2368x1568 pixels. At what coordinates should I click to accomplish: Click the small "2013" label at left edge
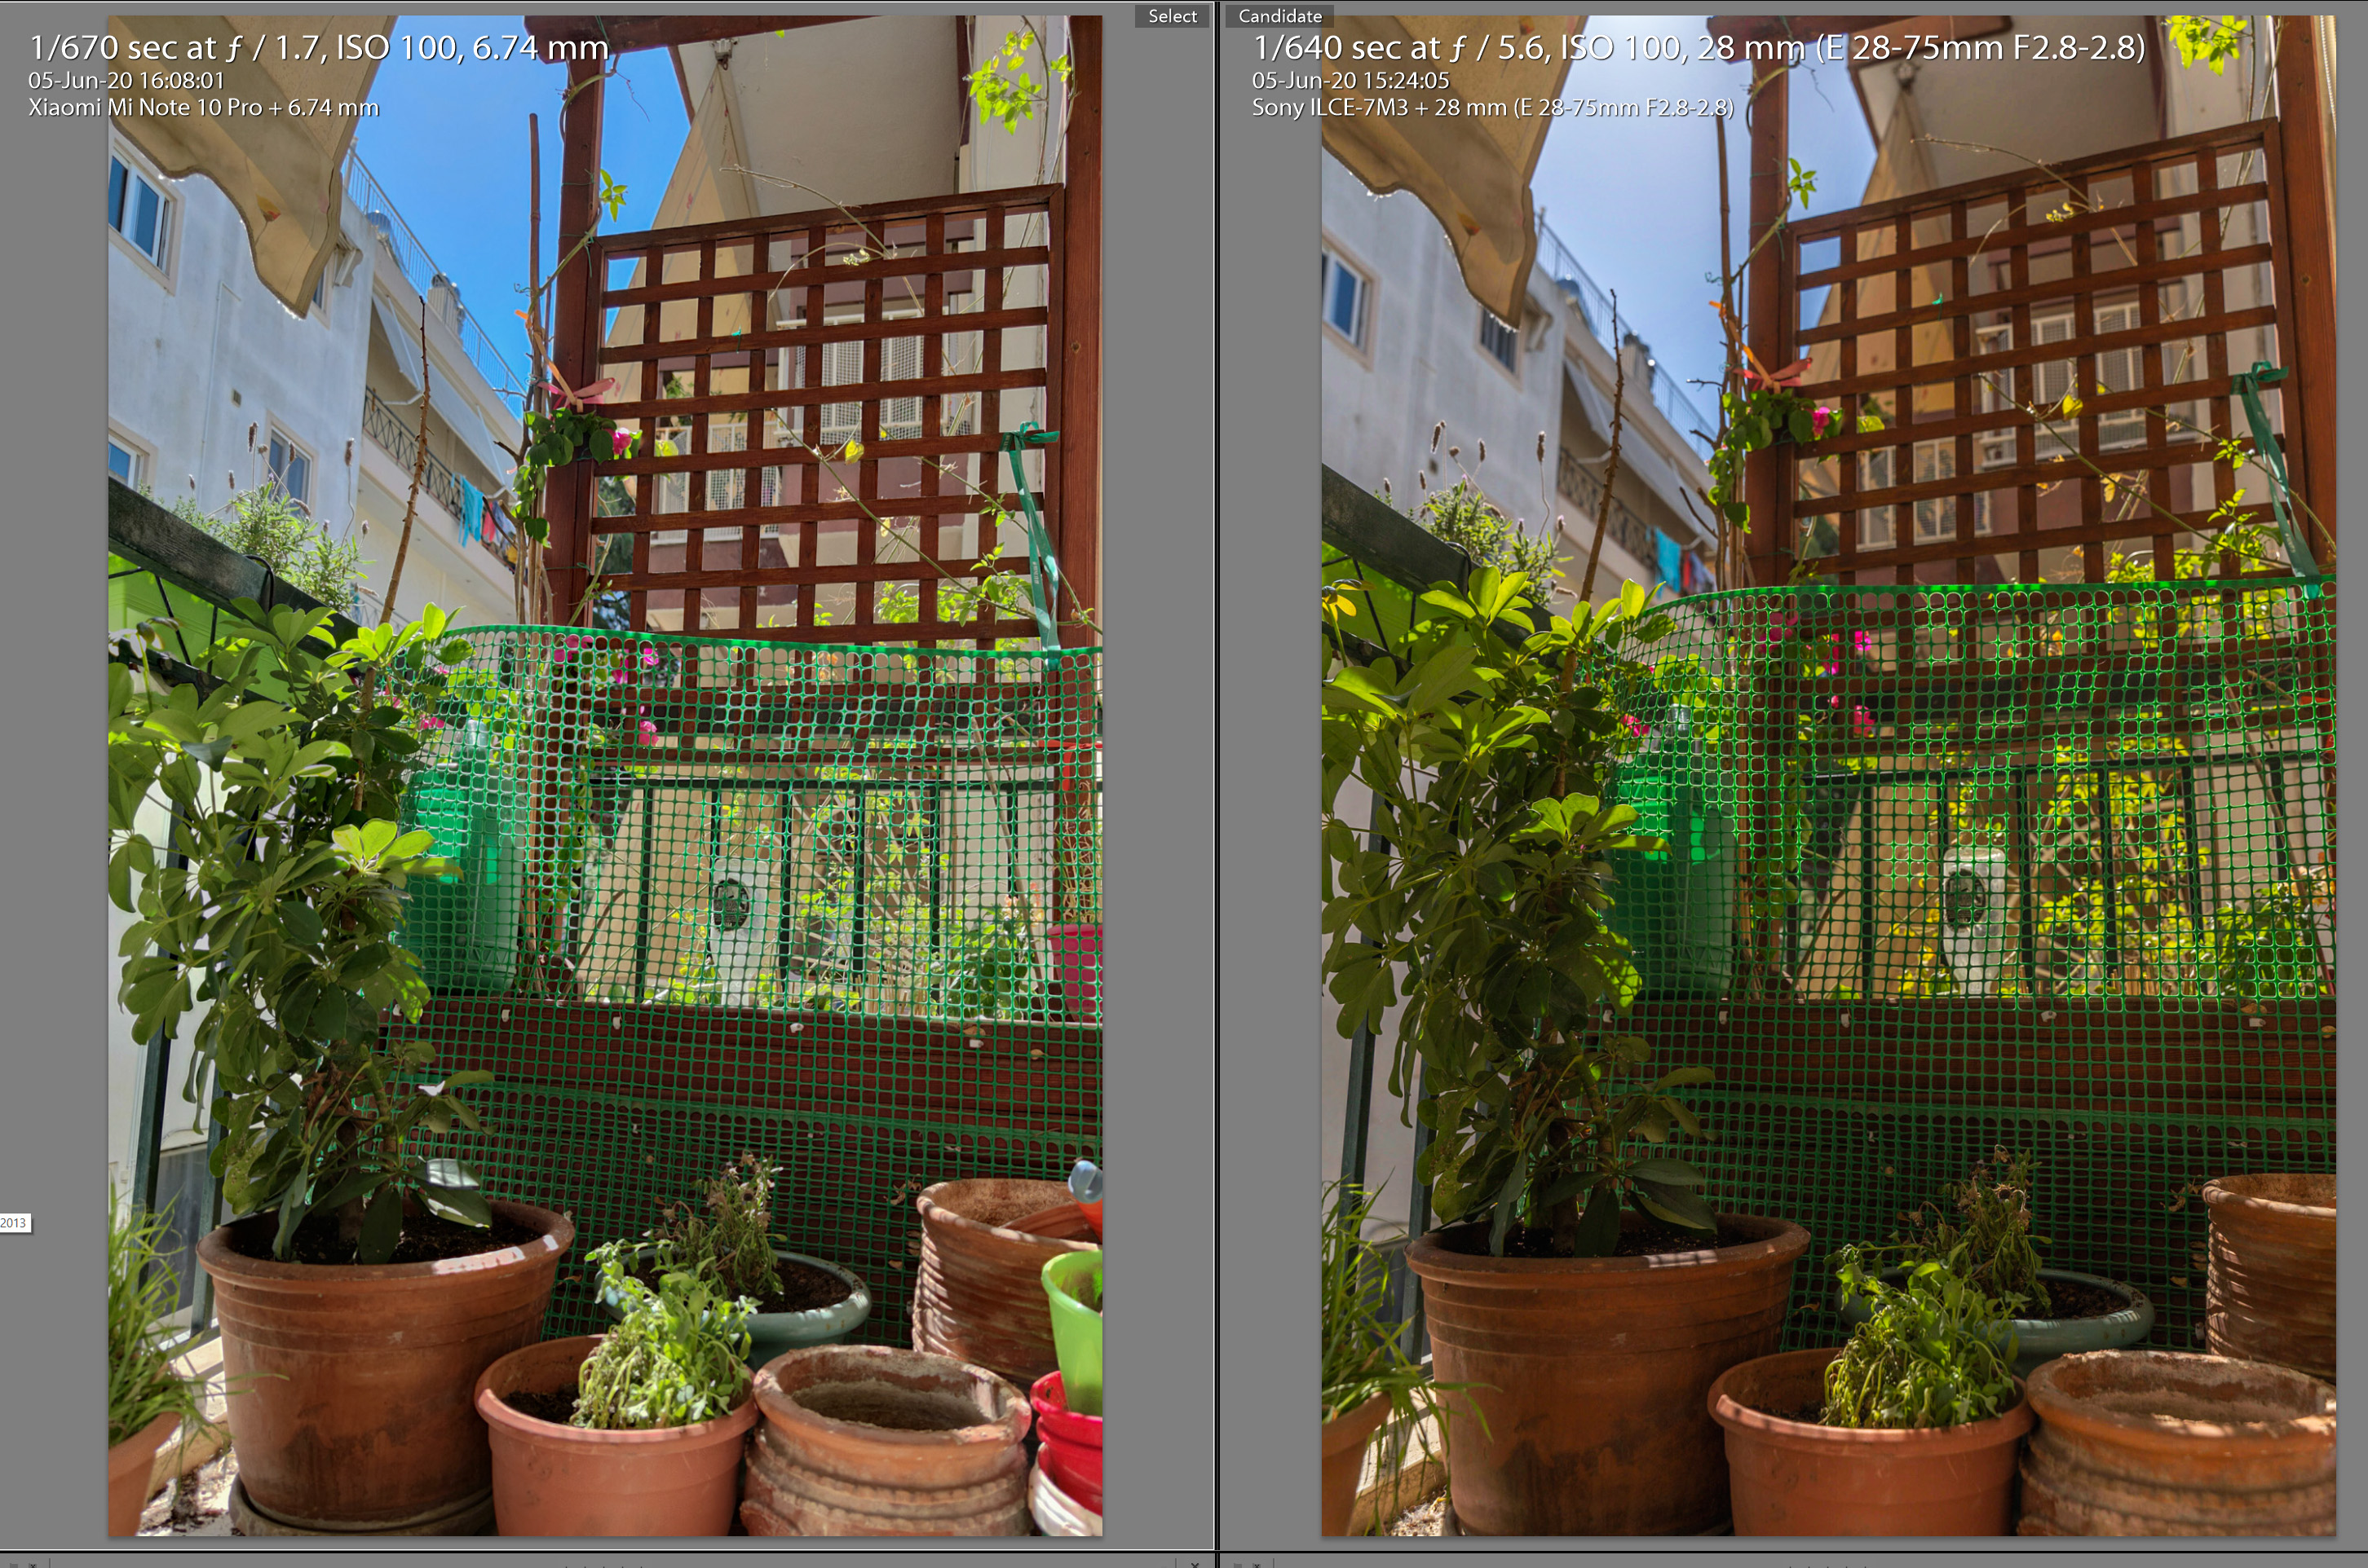pos(14,1223)
